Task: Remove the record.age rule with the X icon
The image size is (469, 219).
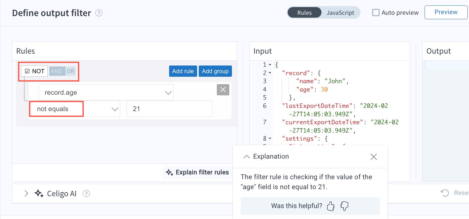Action: click(x=223, y=90)
